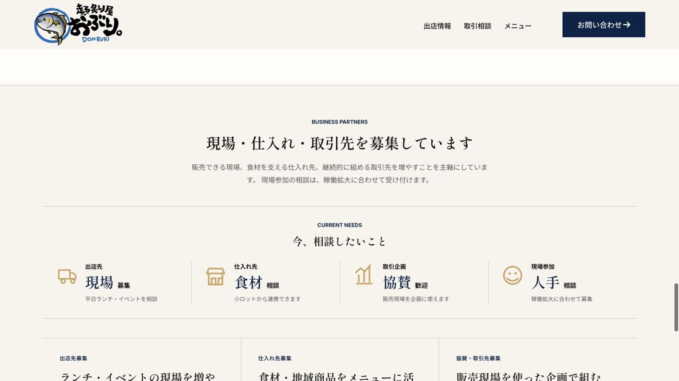Open the 出店情報 menu item

tap(438, 26)
